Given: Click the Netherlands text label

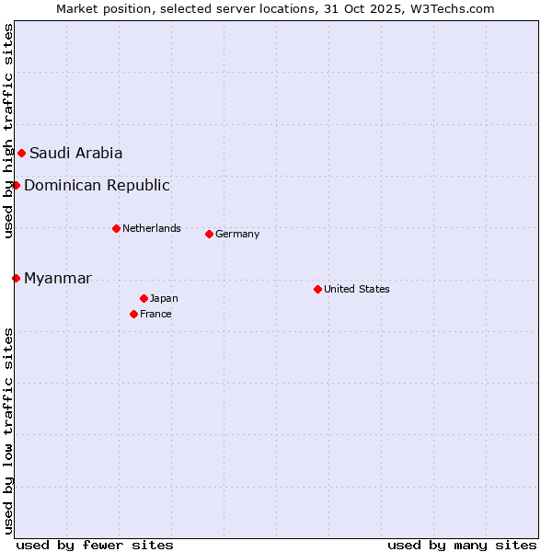Looking at the screenshot, I should (x=152, y=228).
